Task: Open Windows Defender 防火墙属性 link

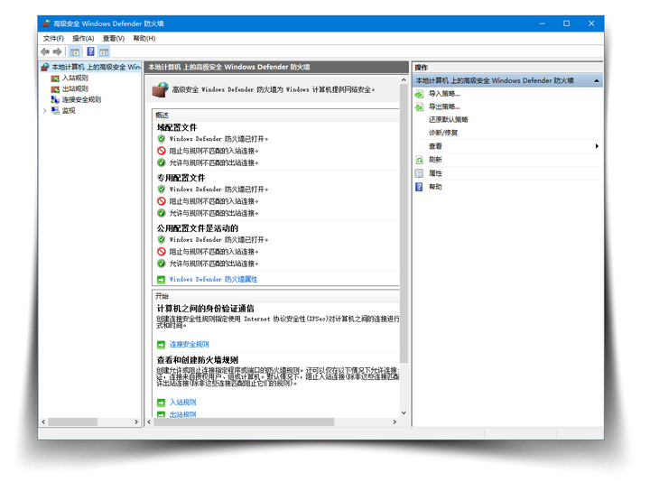Action: click(213, 279)
